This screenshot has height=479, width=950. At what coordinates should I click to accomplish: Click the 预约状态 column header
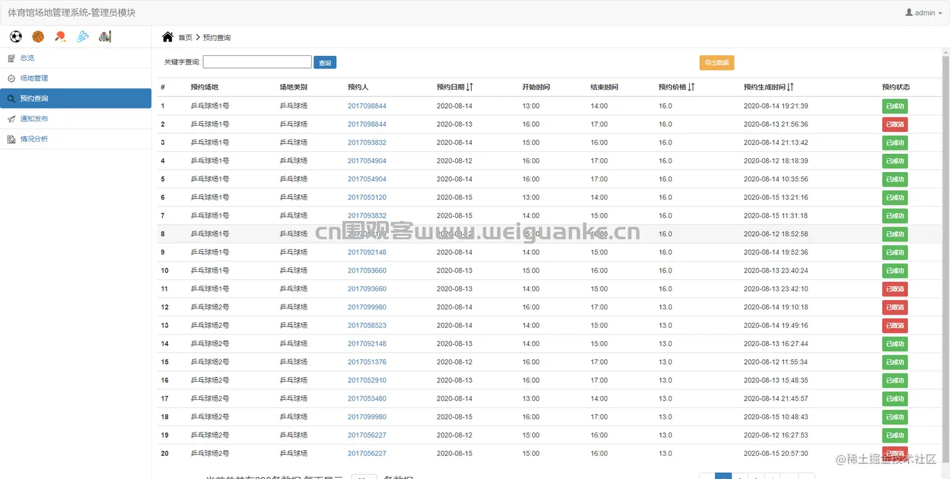(x=896, y=87)
